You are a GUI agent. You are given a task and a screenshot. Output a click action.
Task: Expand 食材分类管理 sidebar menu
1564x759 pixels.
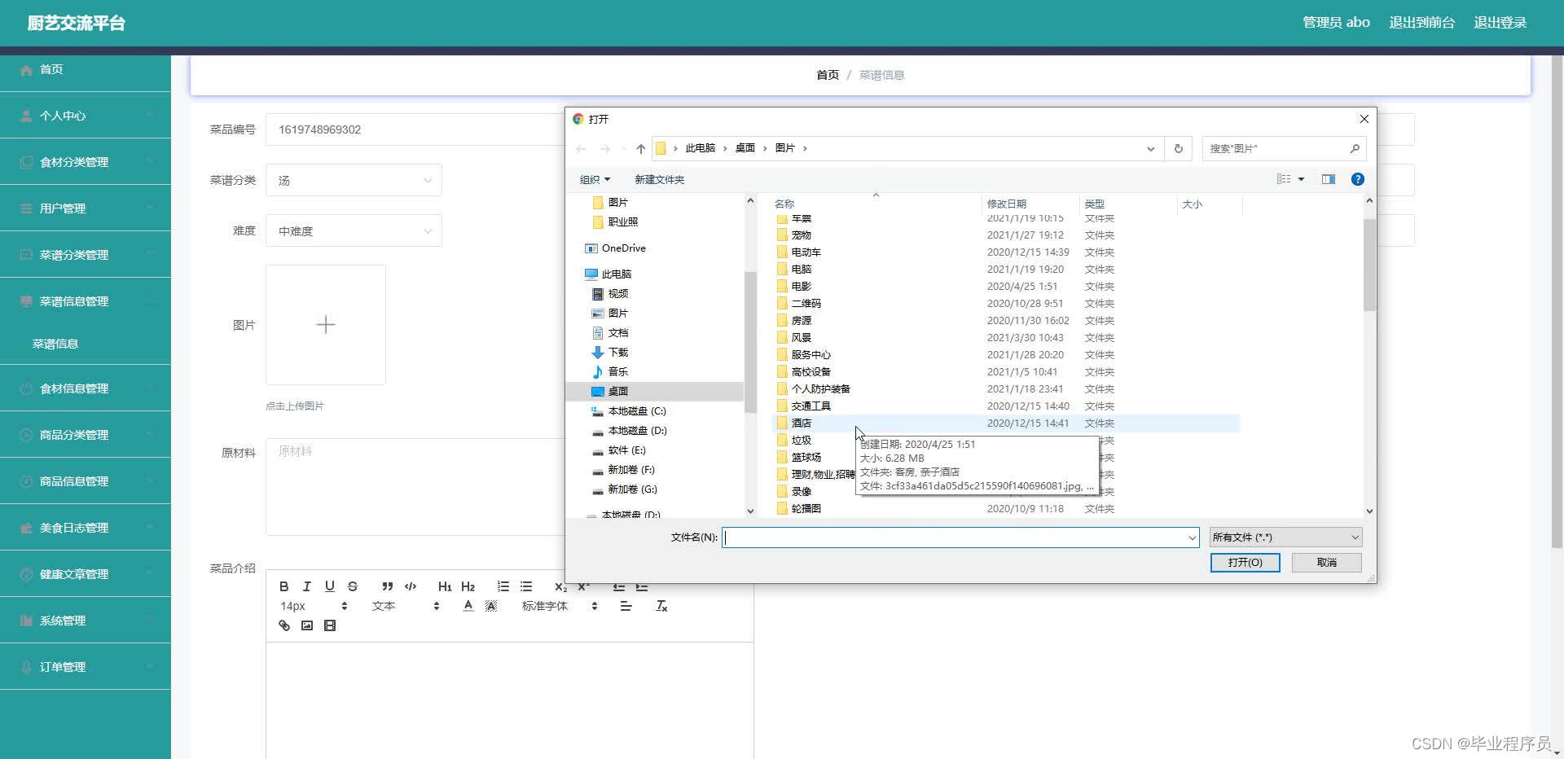pyautogui.click(x=86, y=162)
